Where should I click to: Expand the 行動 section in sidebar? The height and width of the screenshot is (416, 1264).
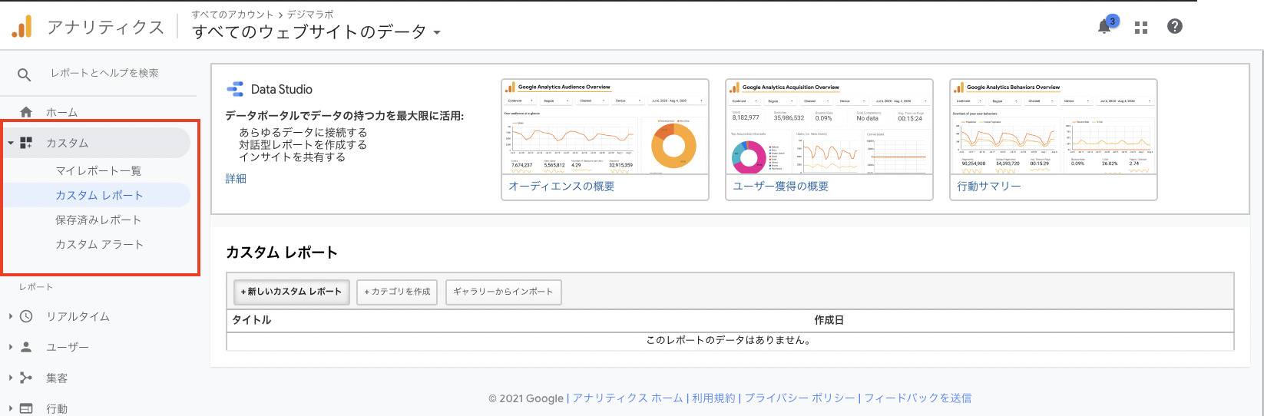pos(11,408)
